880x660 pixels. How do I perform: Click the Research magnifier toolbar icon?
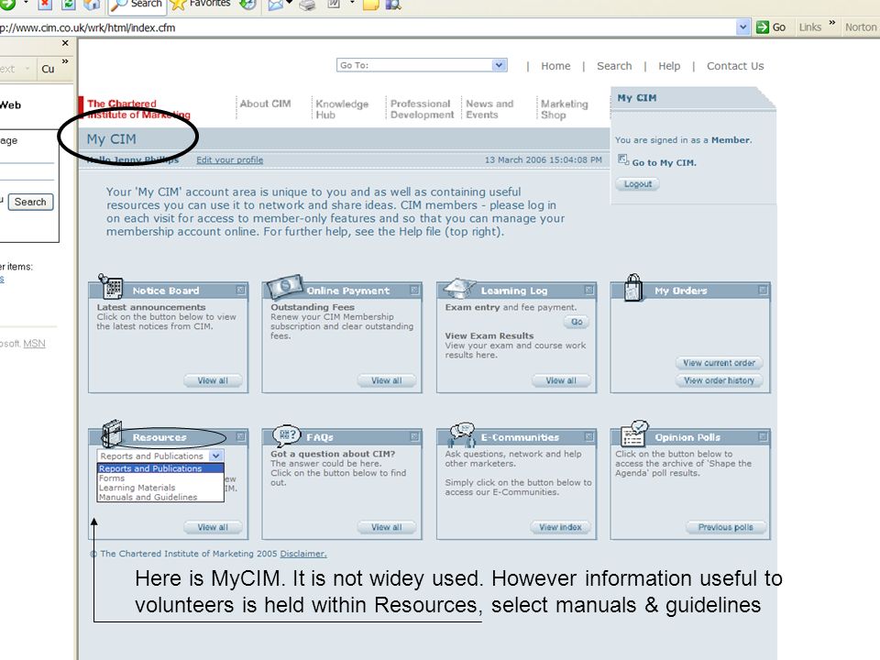393,5
